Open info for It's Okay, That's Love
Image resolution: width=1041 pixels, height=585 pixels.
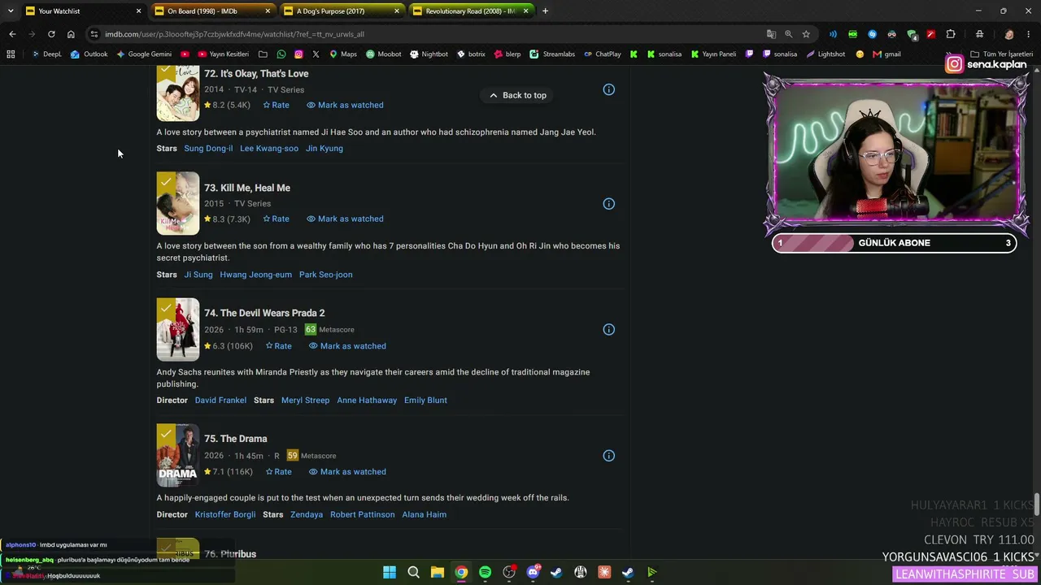click(608, 89)
